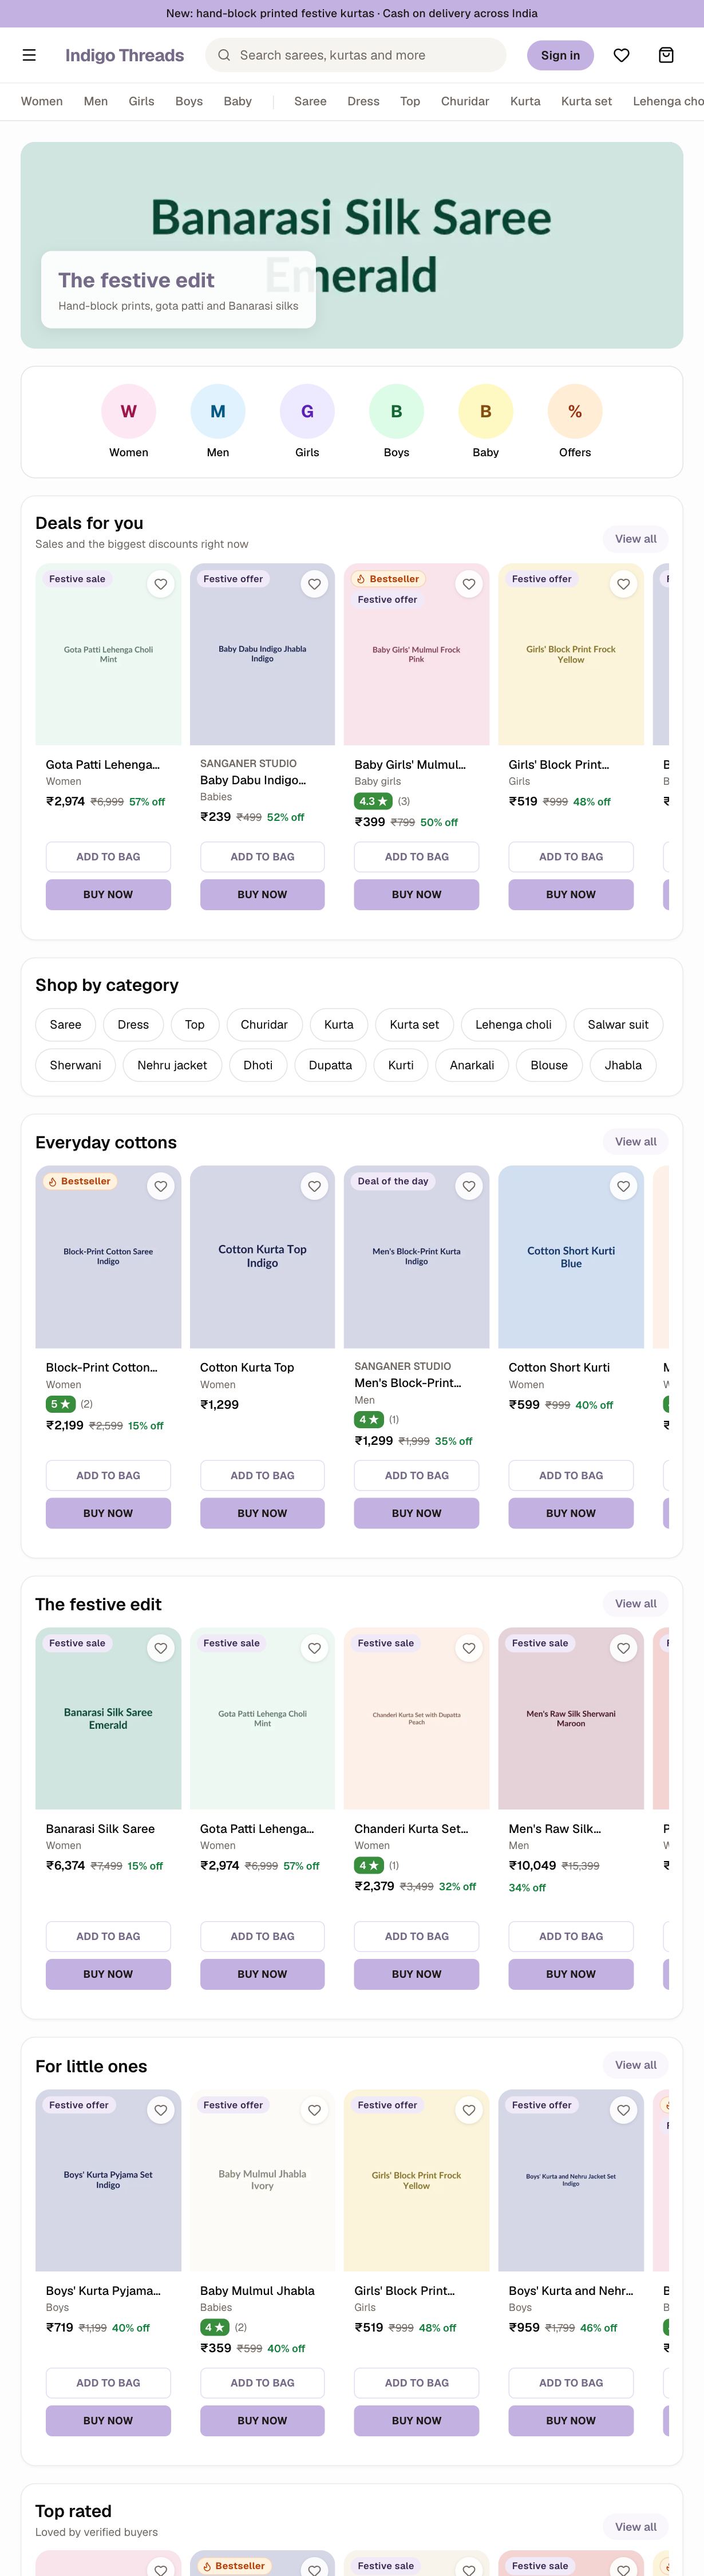Wishlist the Block-Print Cotton Saree
704x2576 pixels.
pyautogui.click(x=160, y=1186)
